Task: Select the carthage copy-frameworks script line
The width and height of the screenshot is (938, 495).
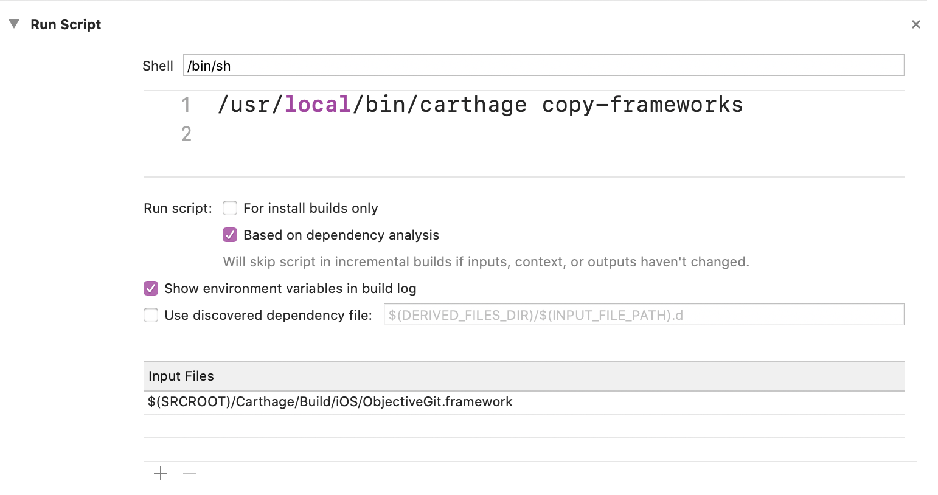Action: pyautogui.click(x=481, y=105)
